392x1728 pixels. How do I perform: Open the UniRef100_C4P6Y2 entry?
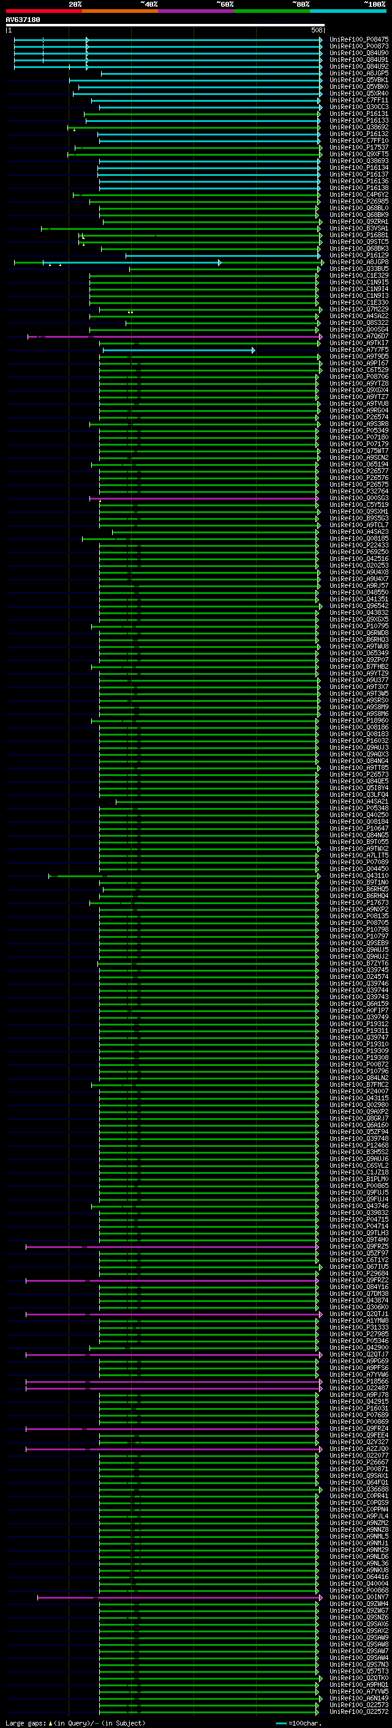(x=359, y=194)
